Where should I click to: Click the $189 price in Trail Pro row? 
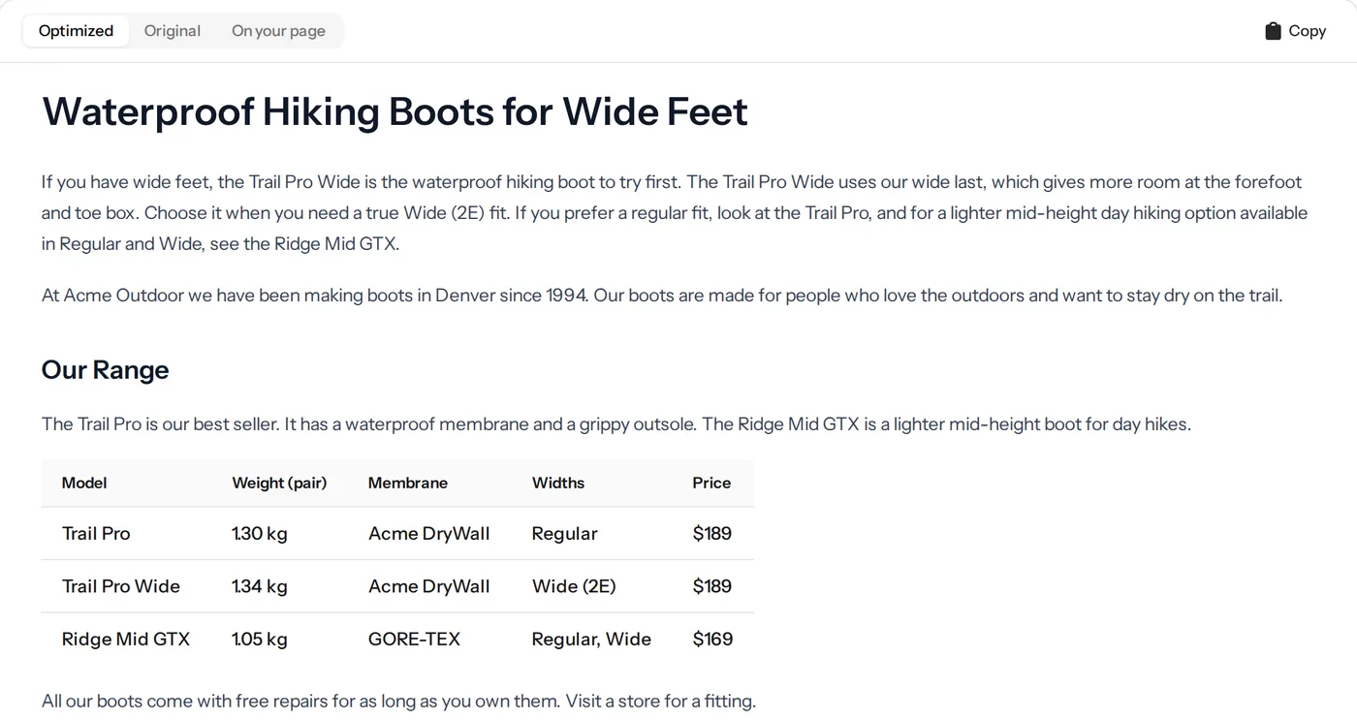(x=712, y=534)
